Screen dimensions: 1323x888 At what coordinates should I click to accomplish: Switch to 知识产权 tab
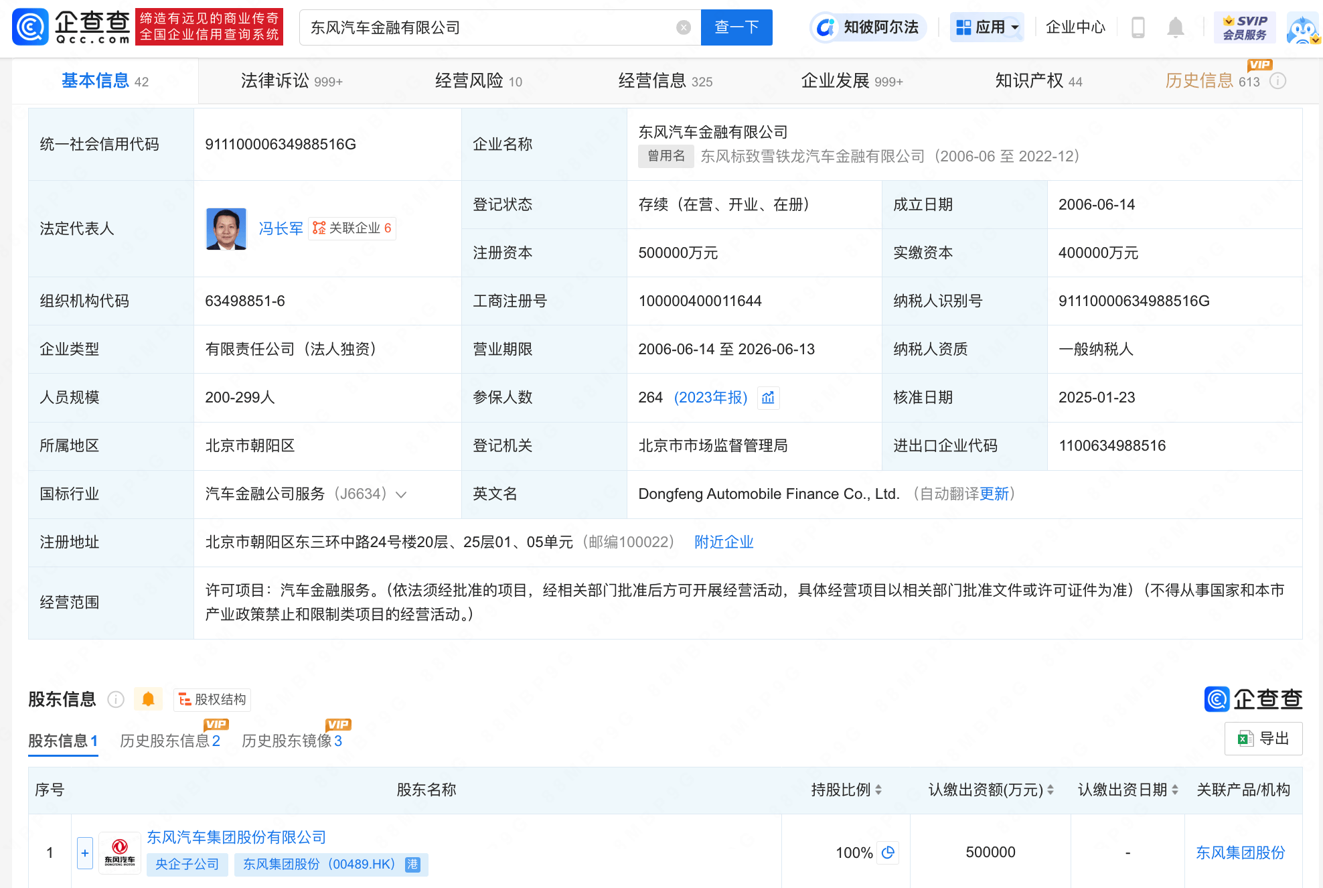(x=1038, y=81)
